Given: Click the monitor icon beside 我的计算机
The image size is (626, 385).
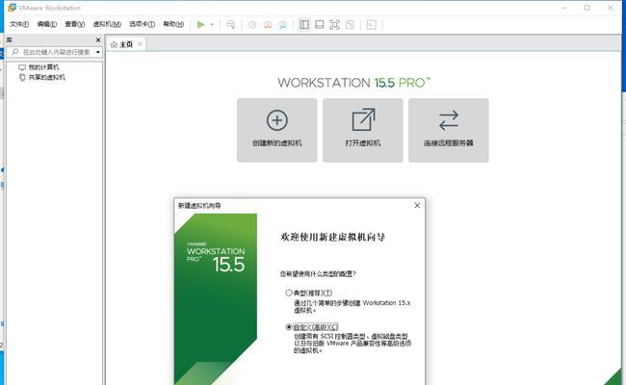Looking at the screenshot, I should click(22, 67).
